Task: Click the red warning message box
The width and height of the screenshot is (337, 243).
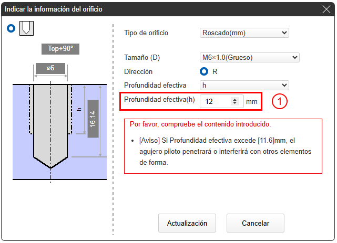Action: [x=223, y=146]
